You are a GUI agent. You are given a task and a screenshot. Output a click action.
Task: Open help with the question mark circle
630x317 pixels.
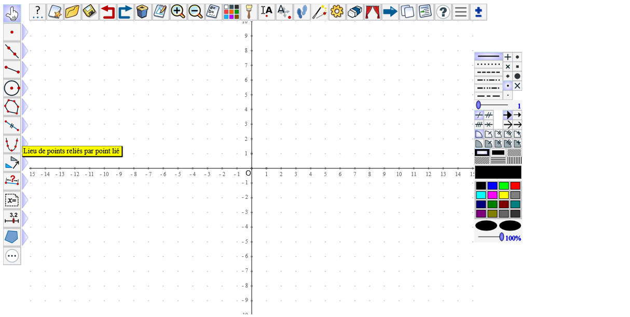(443, 12)
